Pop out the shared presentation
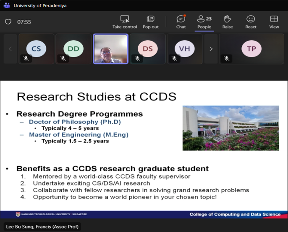The height and width of the screenshot is (232, 288). click(150, 19)
